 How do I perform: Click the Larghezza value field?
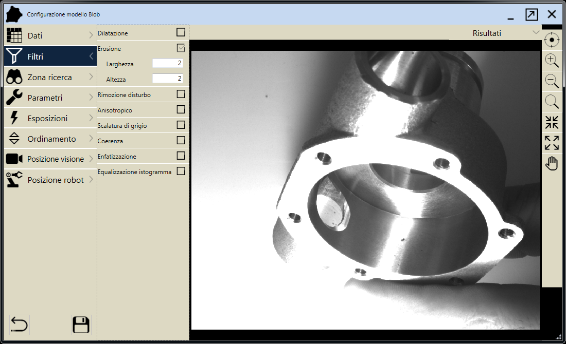pyautogui.click(x=168, y=63)
